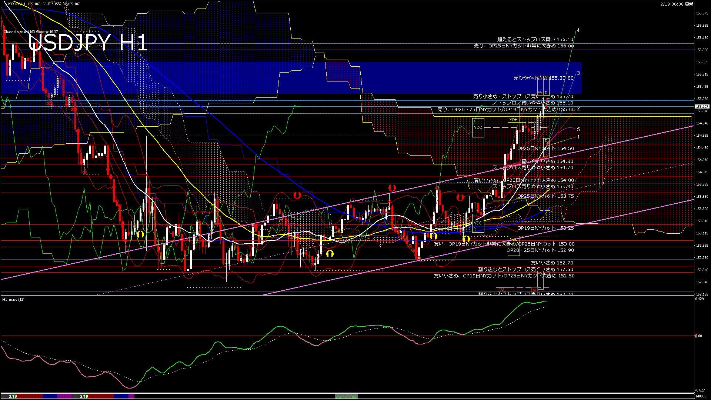Click the current price tag 155.107
711x400 pixels.
702,107
